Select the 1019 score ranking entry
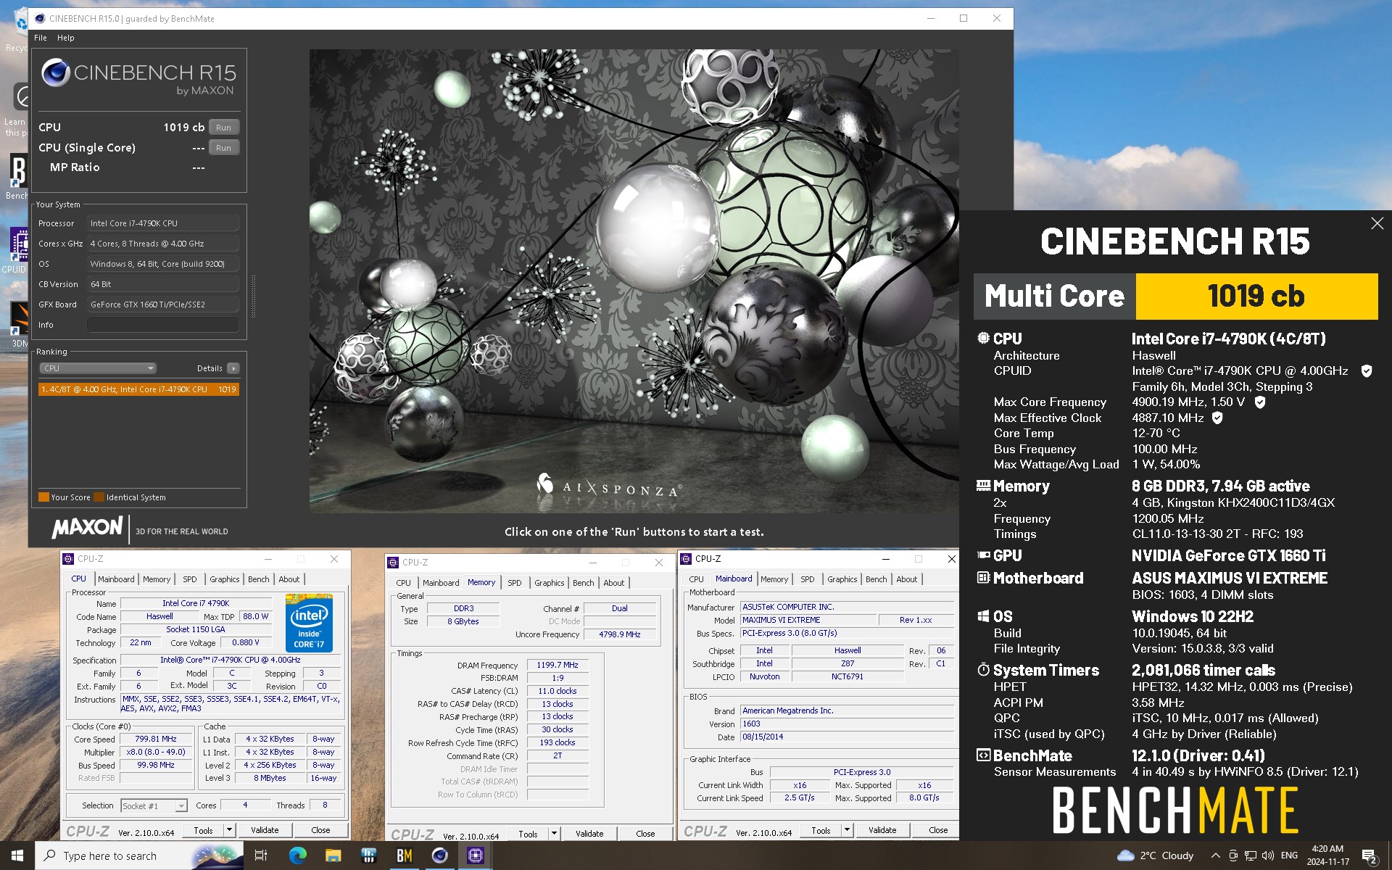 pos(138,389)
